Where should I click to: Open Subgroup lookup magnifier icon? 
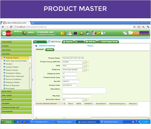click(84, 70)
